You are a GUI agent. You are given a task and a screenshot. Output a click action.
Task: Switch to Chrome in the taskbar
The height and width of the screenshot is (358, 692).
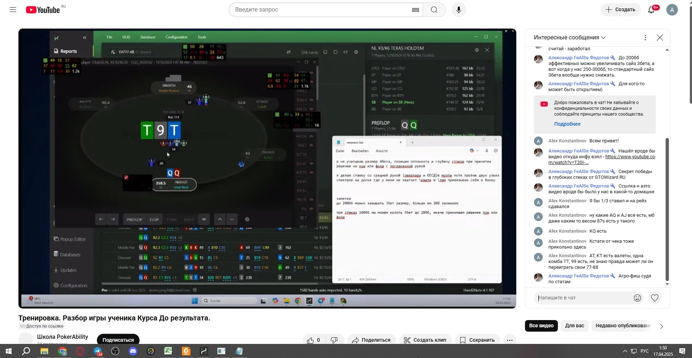[x=62, y=351]
